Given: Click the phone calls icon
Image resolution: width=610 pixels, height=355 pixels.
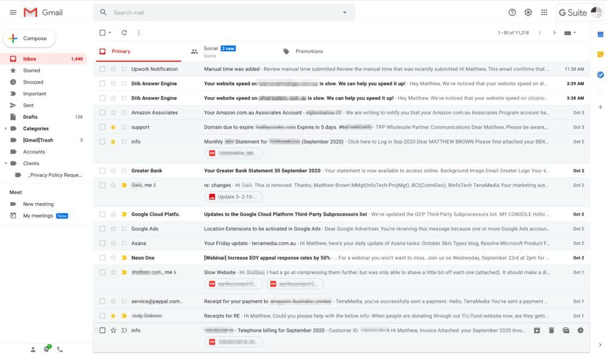Looking at the screenshot, I should click(60, 350).
